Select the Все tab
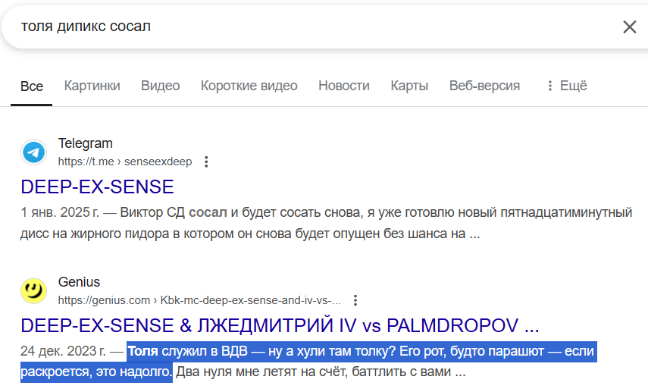Image resolution: width=648 pixels, height=392 pixels. point(32,86)
